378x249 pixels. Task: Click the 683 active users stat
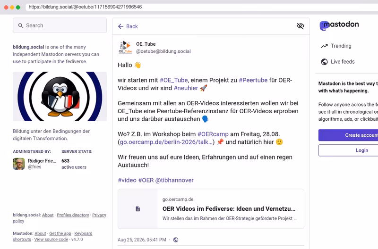[74, 164]
